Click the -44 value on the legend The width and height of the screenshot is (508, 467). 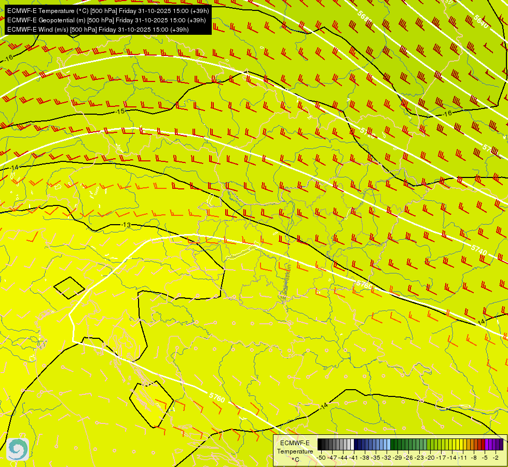tap(343, 458)
